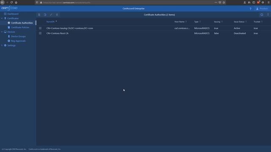The width and height of the screenshot is (271, 152).
Task: Open the browser hamburger menu
Action: pos(268,3)
